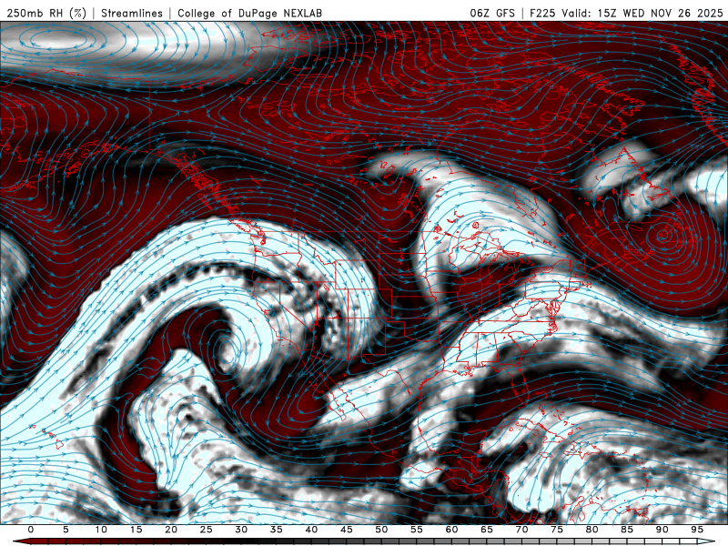
Task: Click the "95" label at scale end
Action: [697, 530]
